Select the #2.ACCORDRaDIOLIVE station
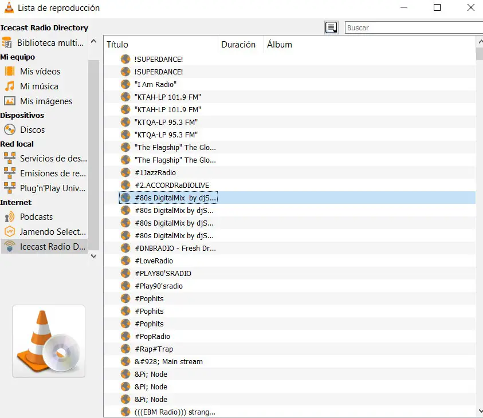Image resolution: width=483 pixels, height=418 pixels. coord(289,186)
